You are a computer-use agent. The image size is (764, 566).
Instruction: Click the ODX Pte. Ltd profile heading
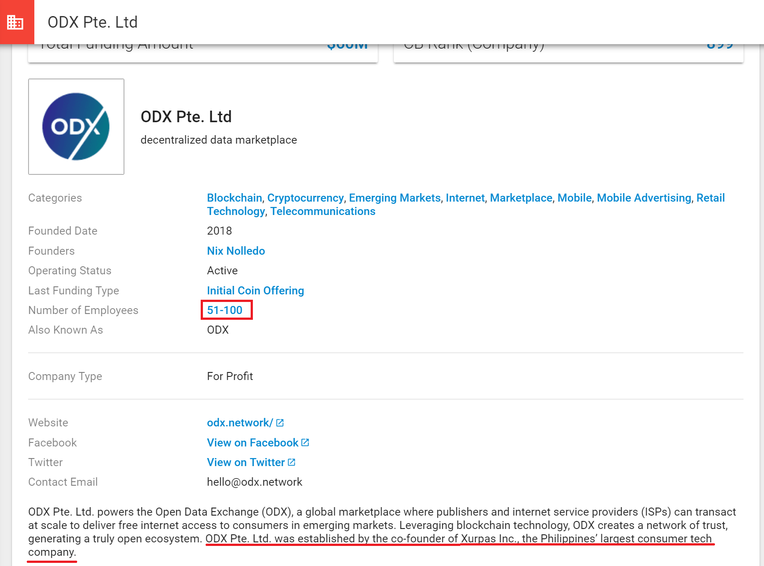(x=186, y=117)
